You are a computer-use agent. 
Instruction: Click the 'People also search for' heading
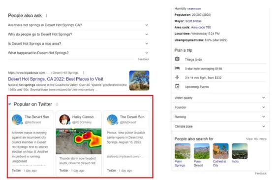(194, 139)
